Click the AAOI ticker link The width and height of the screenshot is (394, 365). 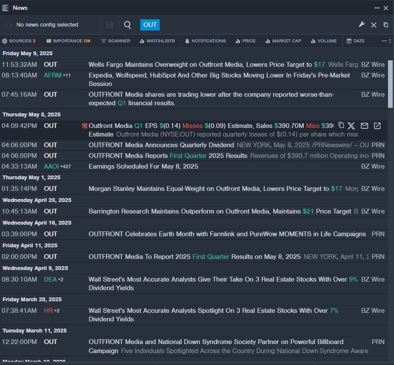pyautogui.click(x=51, y=166)
